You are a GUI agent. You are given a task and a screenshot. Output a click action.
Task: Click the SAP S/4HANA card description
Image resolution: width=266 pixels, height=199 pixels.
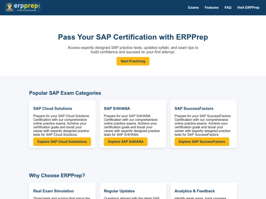(x=132, y=125)
